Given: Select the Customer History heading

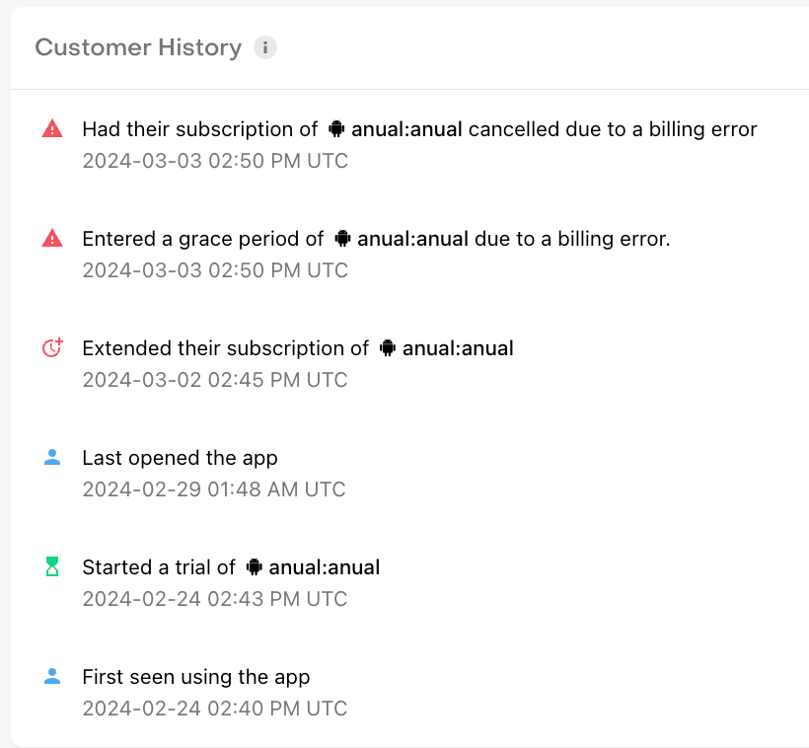Looking at the screenshot, I should click(x=138, y=47).
